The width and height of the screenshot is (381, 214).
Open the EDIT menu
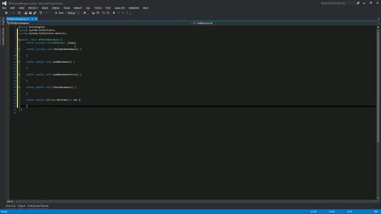[x=13, y=8]
